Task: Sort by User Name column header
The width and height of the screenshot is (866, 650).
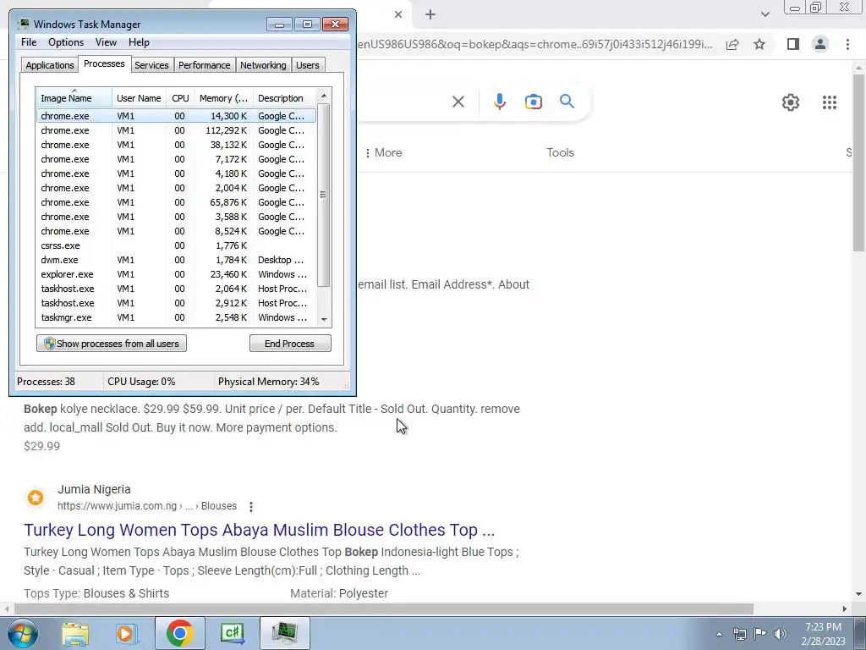Action: pyautogui.click(x=139, y=98)
